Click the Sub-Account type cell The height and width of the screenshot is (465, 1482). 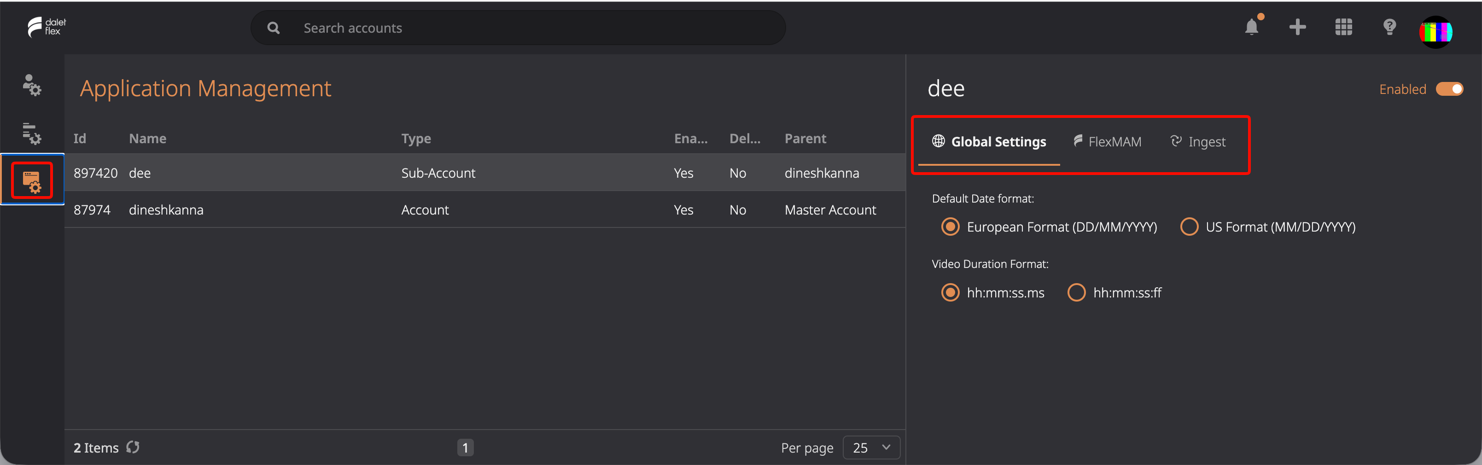(x=438, y=173)
